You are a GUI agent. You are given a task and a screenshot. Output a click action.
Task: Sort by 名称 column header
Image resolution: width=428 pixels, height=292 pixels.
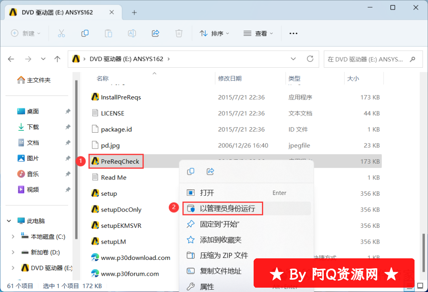[x=103, y=78]
